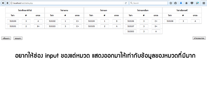
Task: Go to the Home page icon
Action: (186, 3)
